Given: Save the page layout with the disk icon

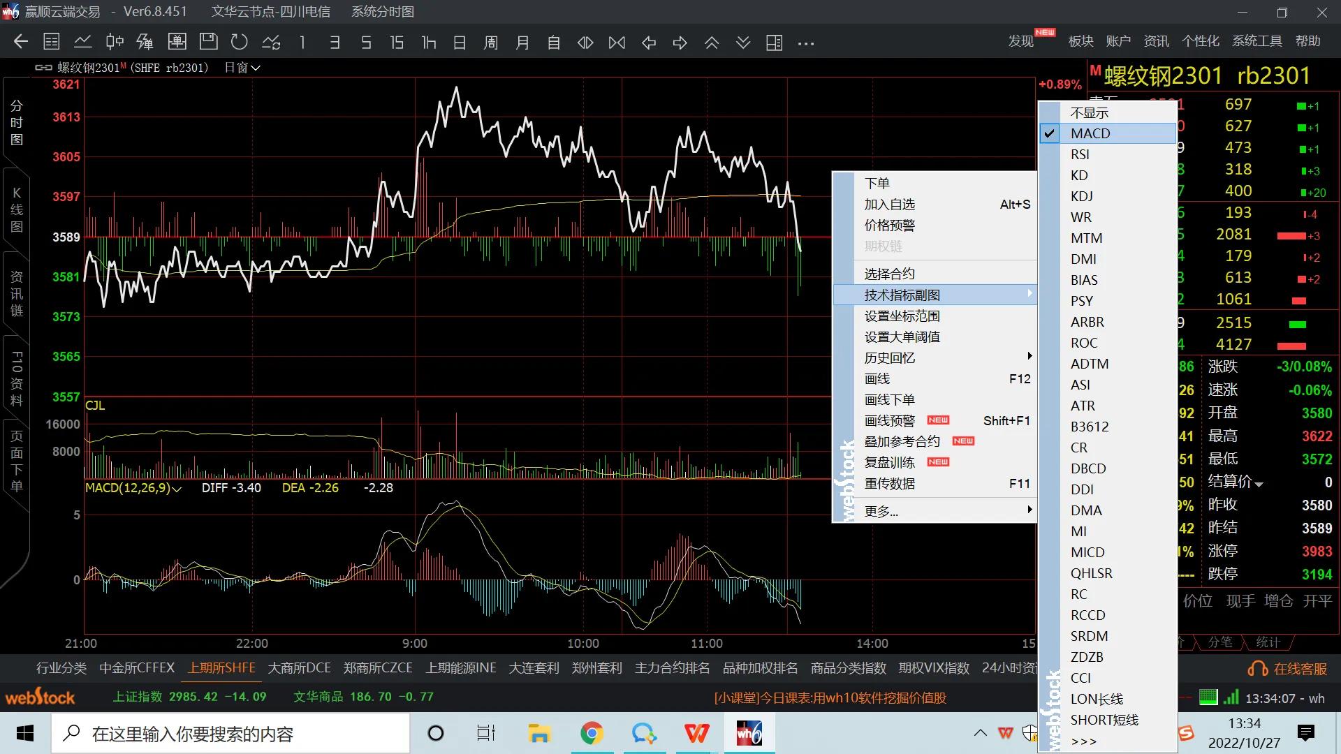Looking at the screenshot, I should pos(208,42).
